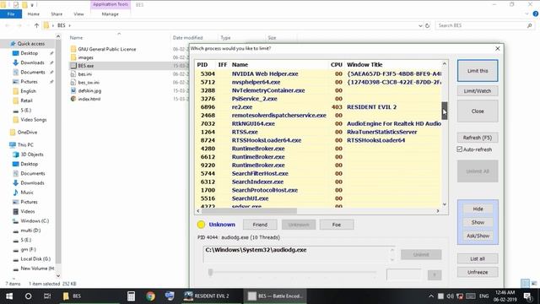Sort process list by CPU column
Image resolution: width=540 pixels, height=304 pixels.
[337, 64]
